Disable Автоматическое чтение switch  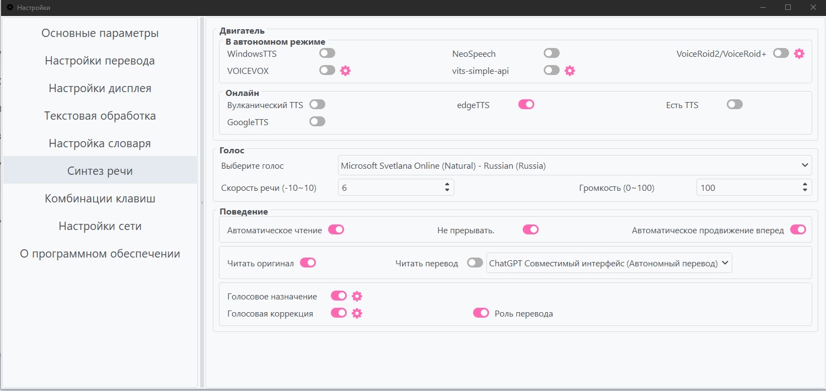tap(336, 230)
